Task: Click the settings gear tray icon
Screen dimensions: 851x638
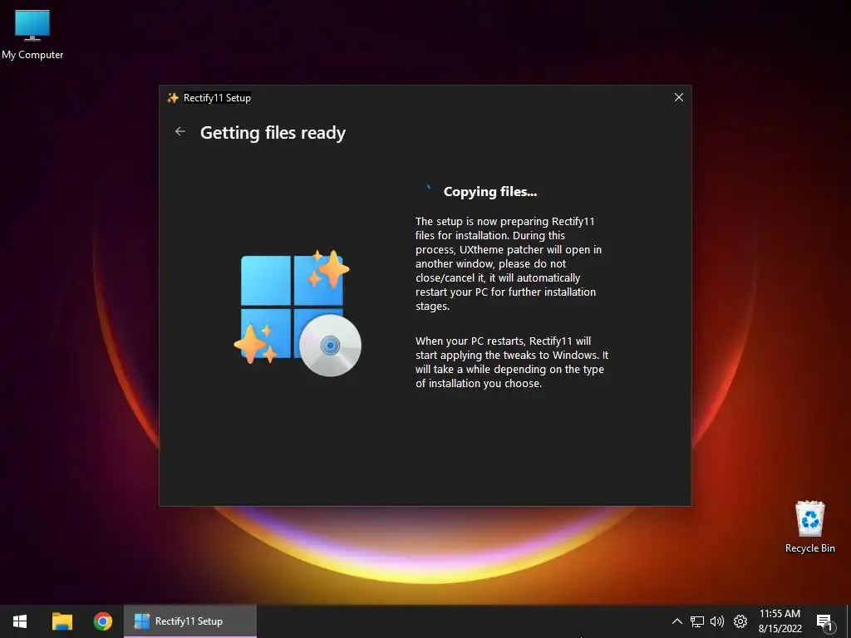Action: (740, 621)
